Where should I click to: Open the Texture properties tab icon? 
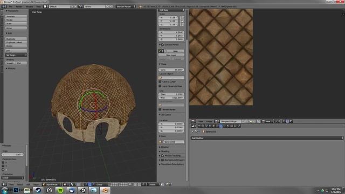coord(231,126)
